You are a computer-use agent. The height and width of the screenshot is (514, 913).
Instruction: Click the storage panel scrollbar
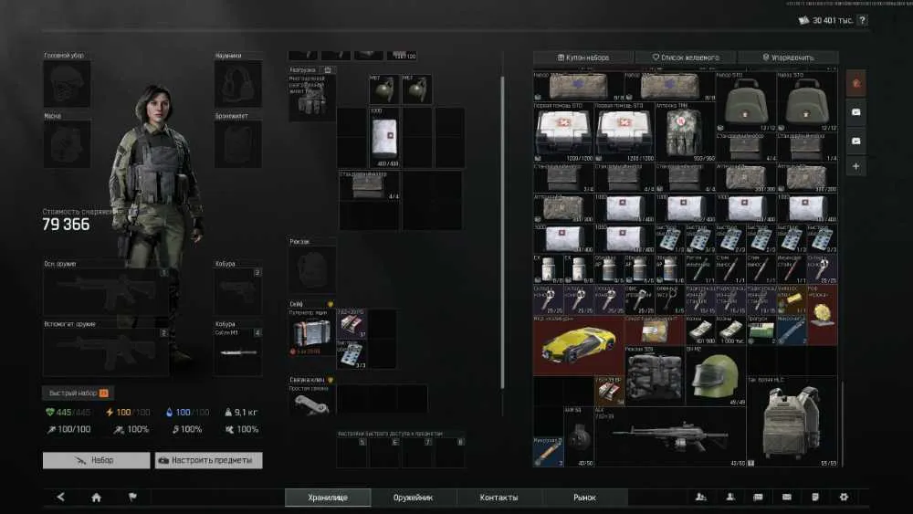[x=842, y=424]
